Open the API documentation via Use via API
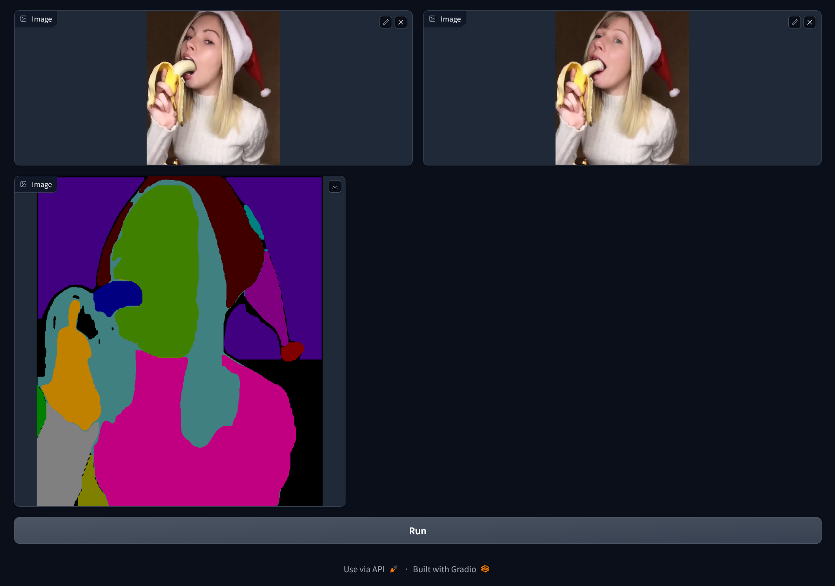 [x=364, y=569]
